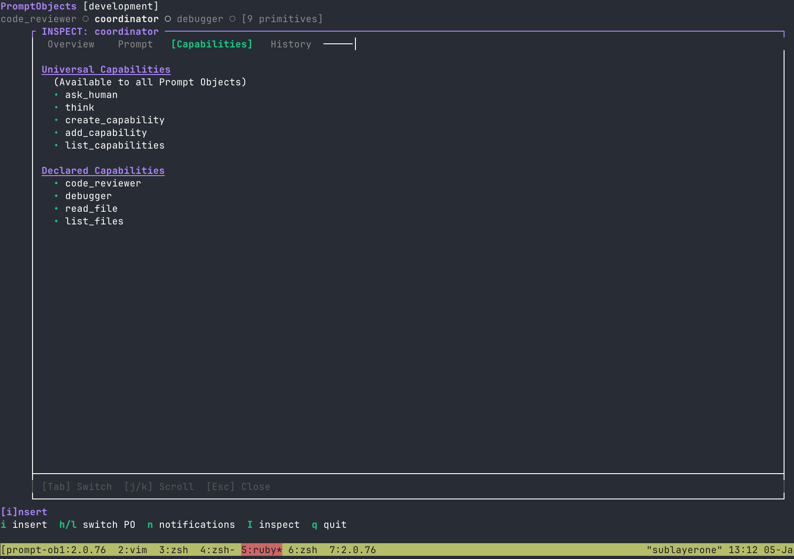Click the Universal Capabilities heading
This screenshot has height=559, width=794.
point(106,70)
